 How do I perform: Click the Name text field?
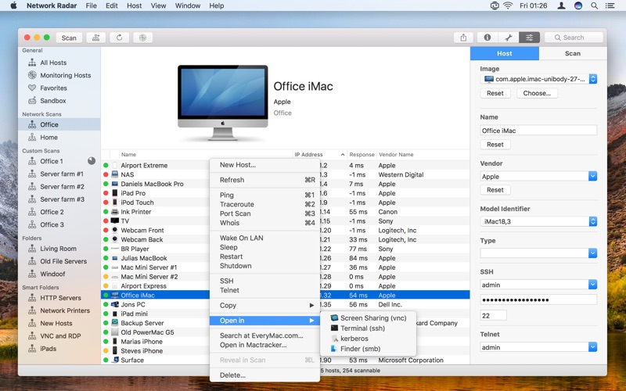(x=538, y=131)
